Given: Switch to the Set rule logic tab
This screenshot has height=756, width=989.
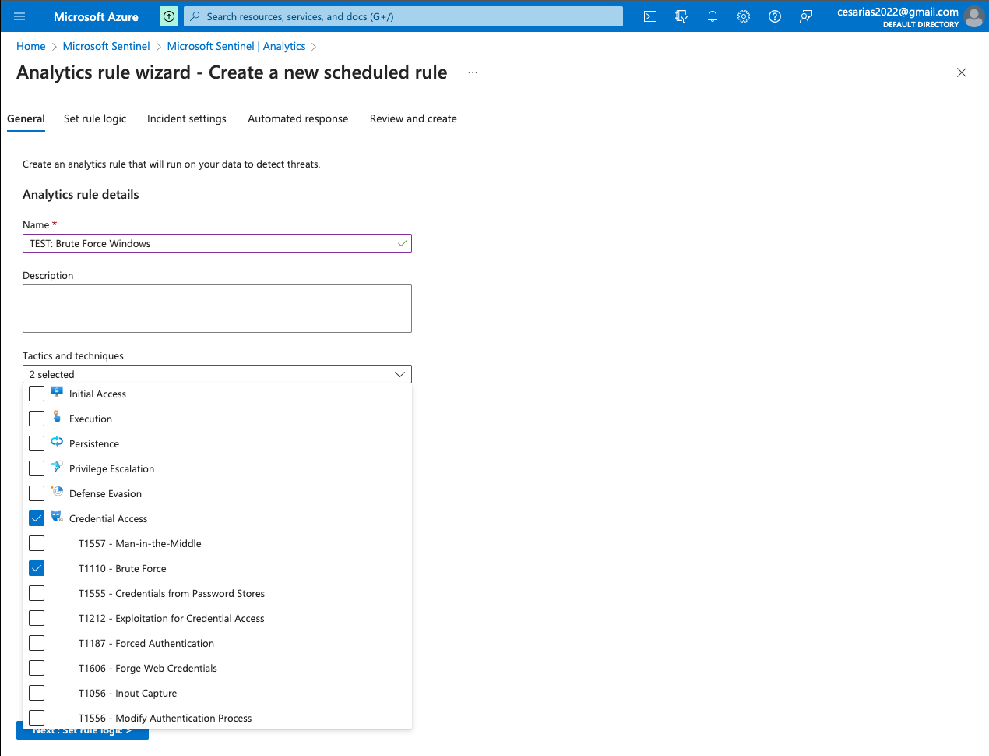Looking at the screenshot, I should (x=95, y=118).
